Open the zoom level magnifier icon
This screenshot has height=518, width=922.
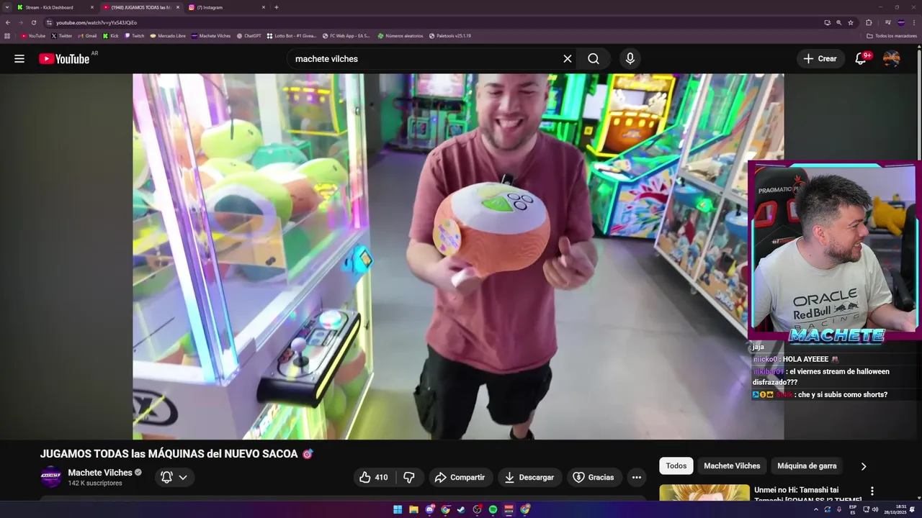(838, 22)
